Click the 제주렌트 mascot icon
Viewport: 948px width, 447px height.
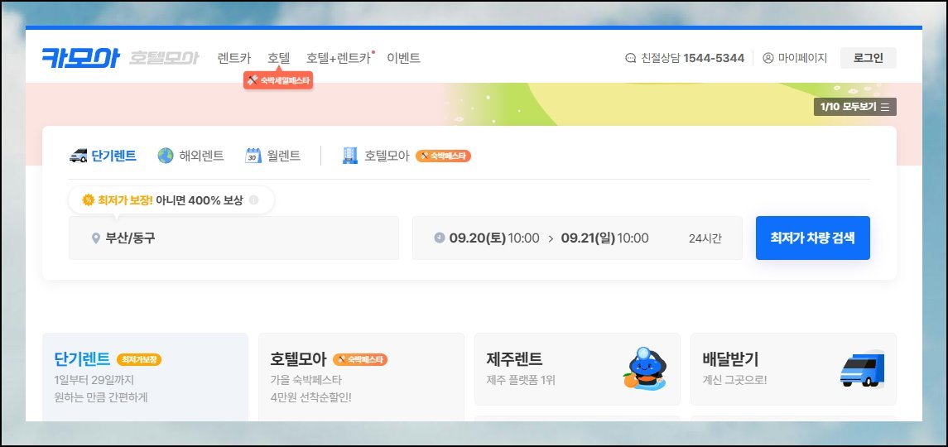(644, 369)
